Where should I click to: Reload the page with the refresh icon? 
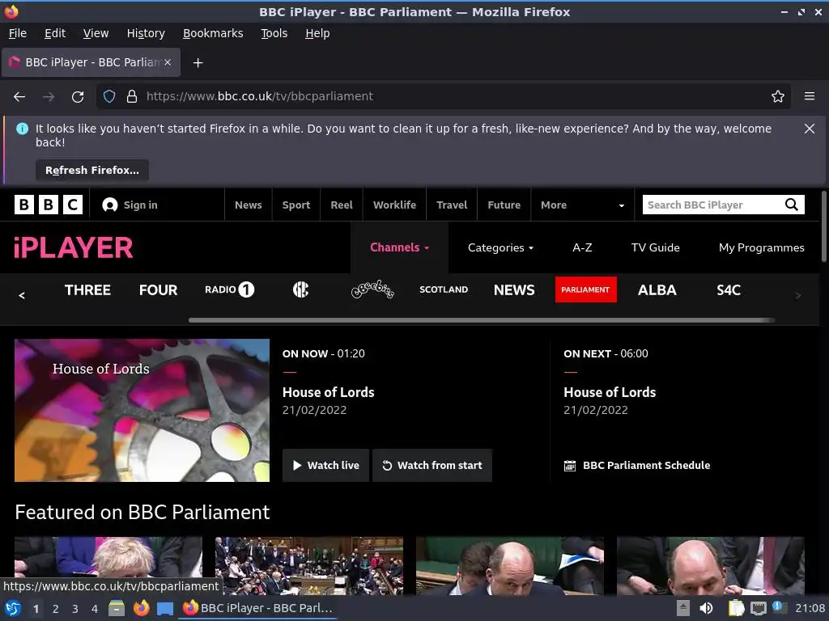(78, 97)
